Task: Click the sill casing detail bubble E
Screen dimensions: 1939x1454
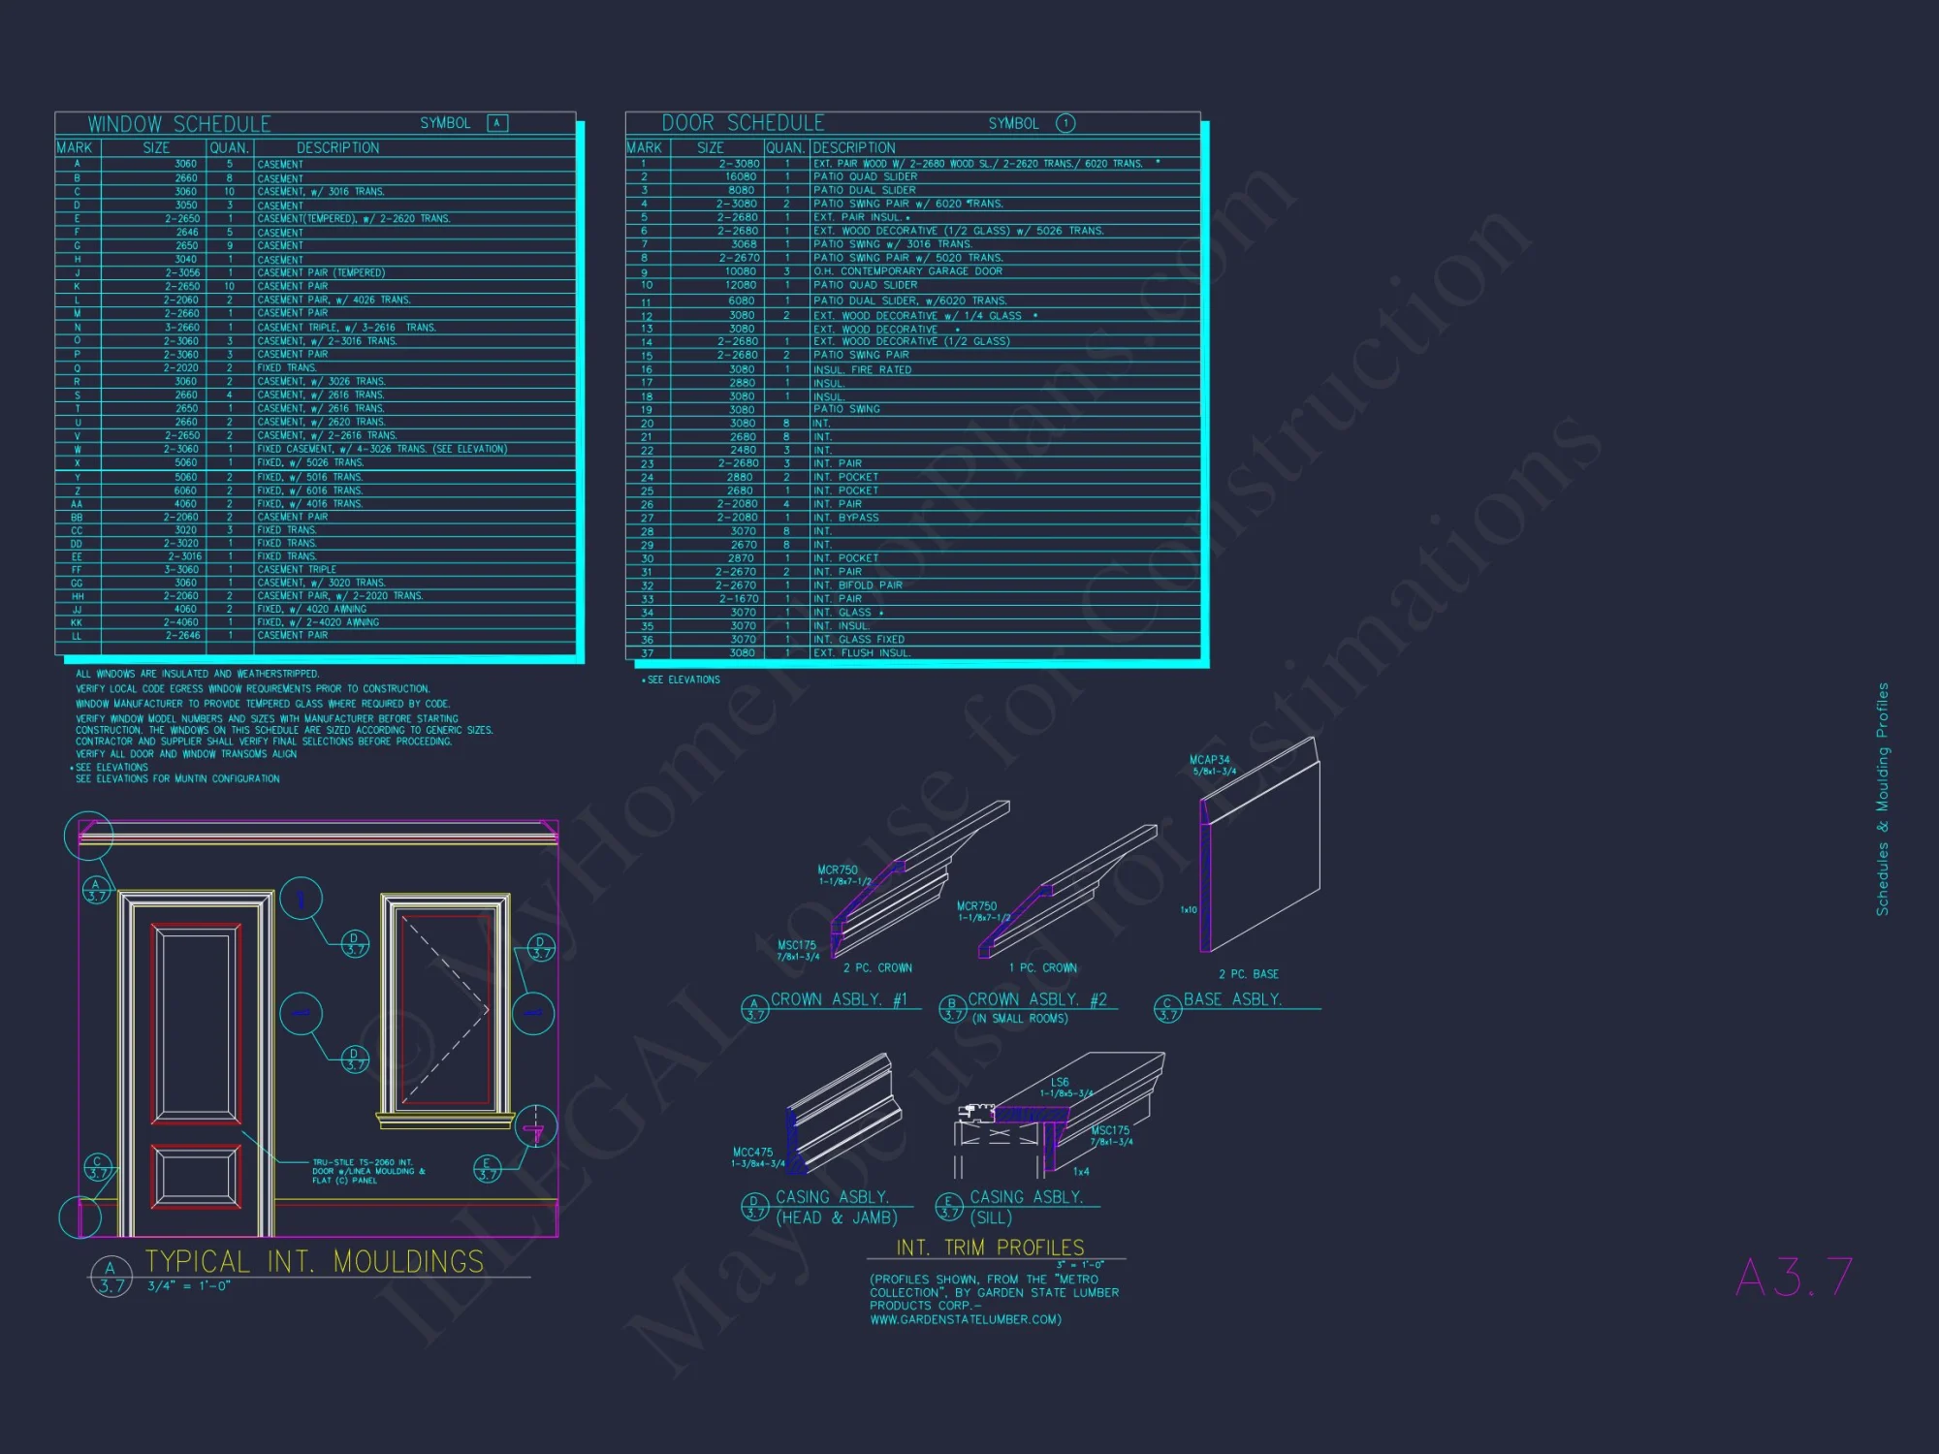Action: [948, 1207]
